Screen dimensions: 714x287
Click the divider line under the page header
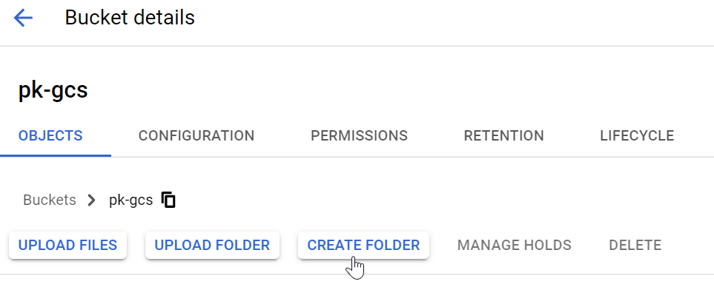click(357, 46)
